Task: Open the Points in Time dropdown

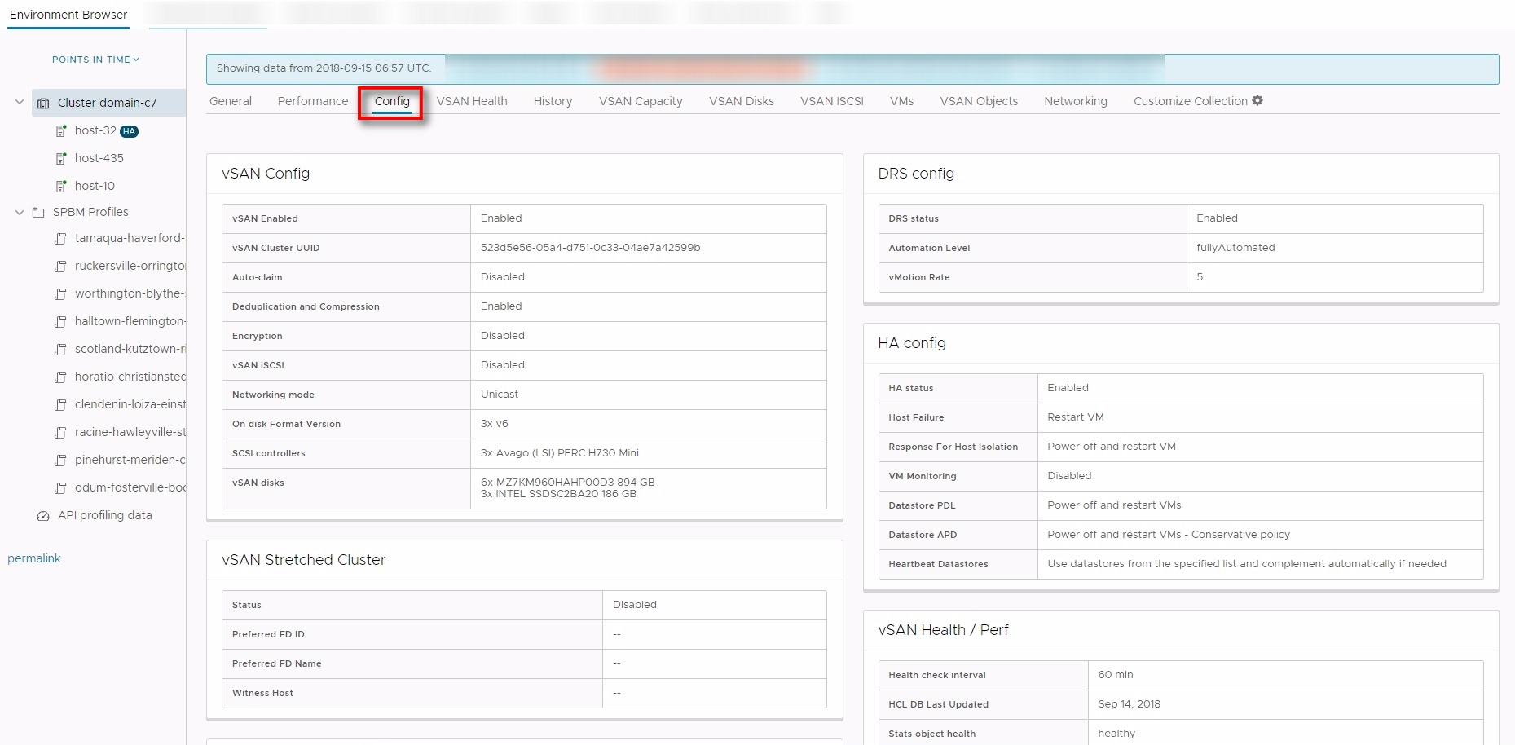Action: pos(95,60)
